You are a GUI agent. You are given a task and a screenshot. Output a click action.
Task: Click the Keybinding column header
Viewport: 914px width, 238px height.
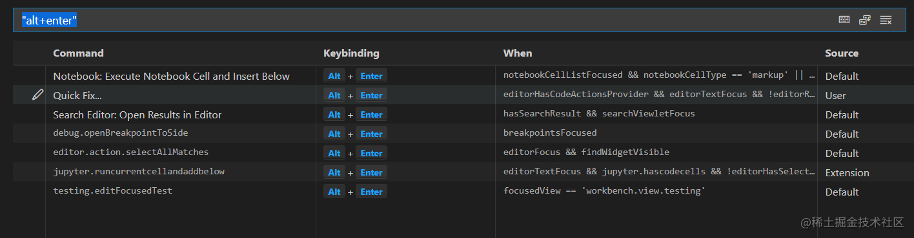(x=351, y=53)
